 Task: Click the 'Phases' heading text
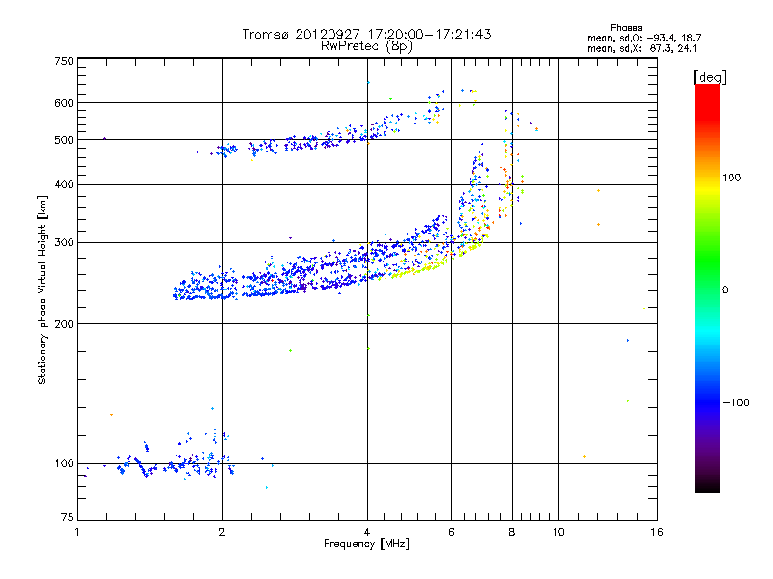point(625,28)
